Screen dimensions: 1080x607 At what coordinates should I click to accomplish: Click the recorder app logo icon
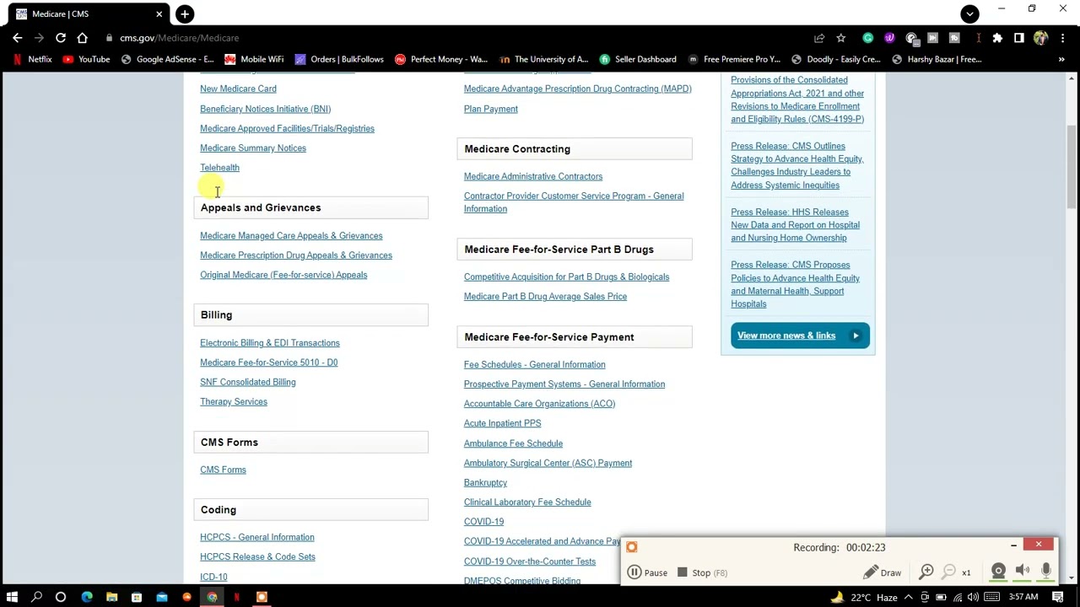(x=632, y=547)
